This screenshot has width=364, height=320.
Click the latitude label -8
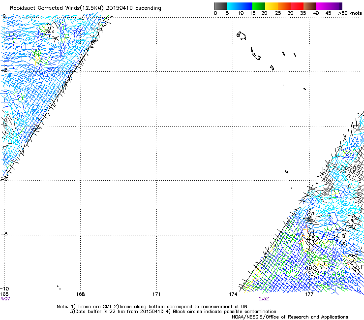click(4, 233)
